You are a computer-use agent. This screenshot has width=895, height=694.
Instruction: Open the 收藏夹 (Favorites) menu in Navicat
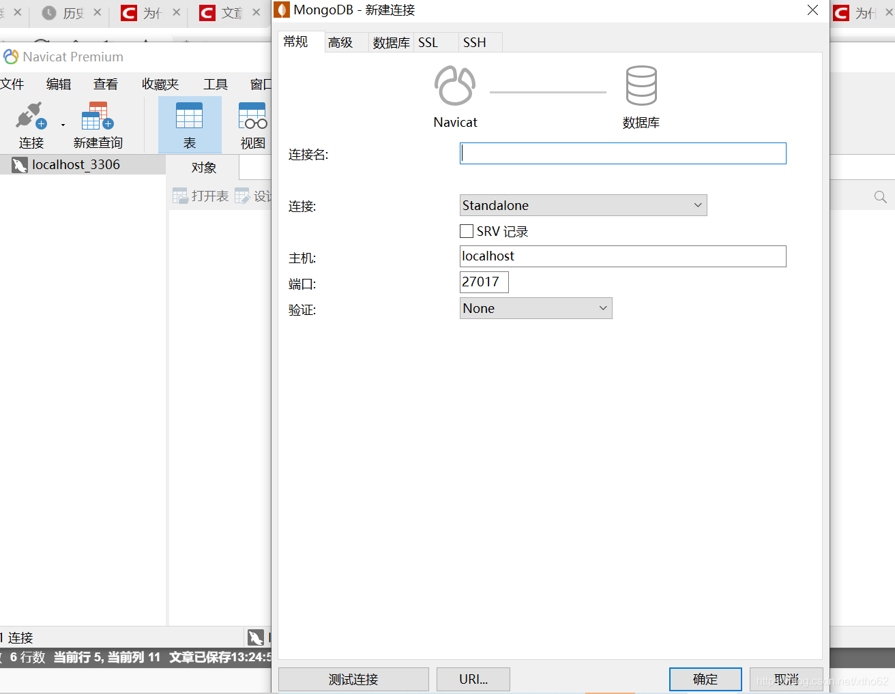[160, 84]
